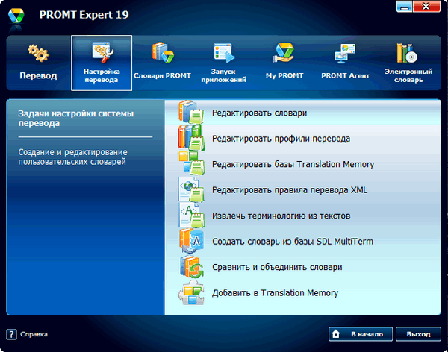Open the Электронный словарь tab label
The height and width of the screenshot is (352, 448).
click(x=408, y=75)
